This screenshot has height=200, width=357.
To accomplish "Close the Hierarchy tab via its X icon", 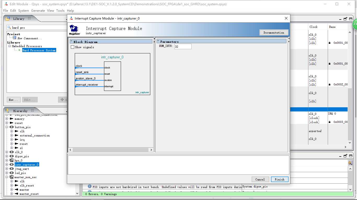I will coord(32,111).
